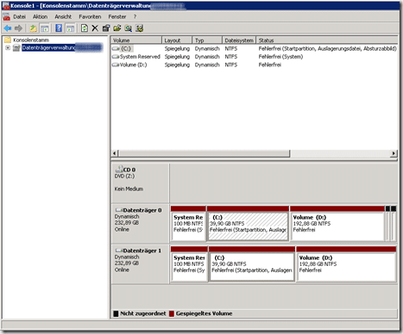
Task: Toggle the show/hide console tree icon
Action: 45,28
